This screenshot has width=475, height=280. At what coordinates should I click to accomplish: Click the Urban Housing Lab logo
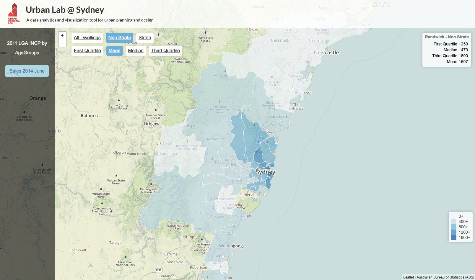14,14
